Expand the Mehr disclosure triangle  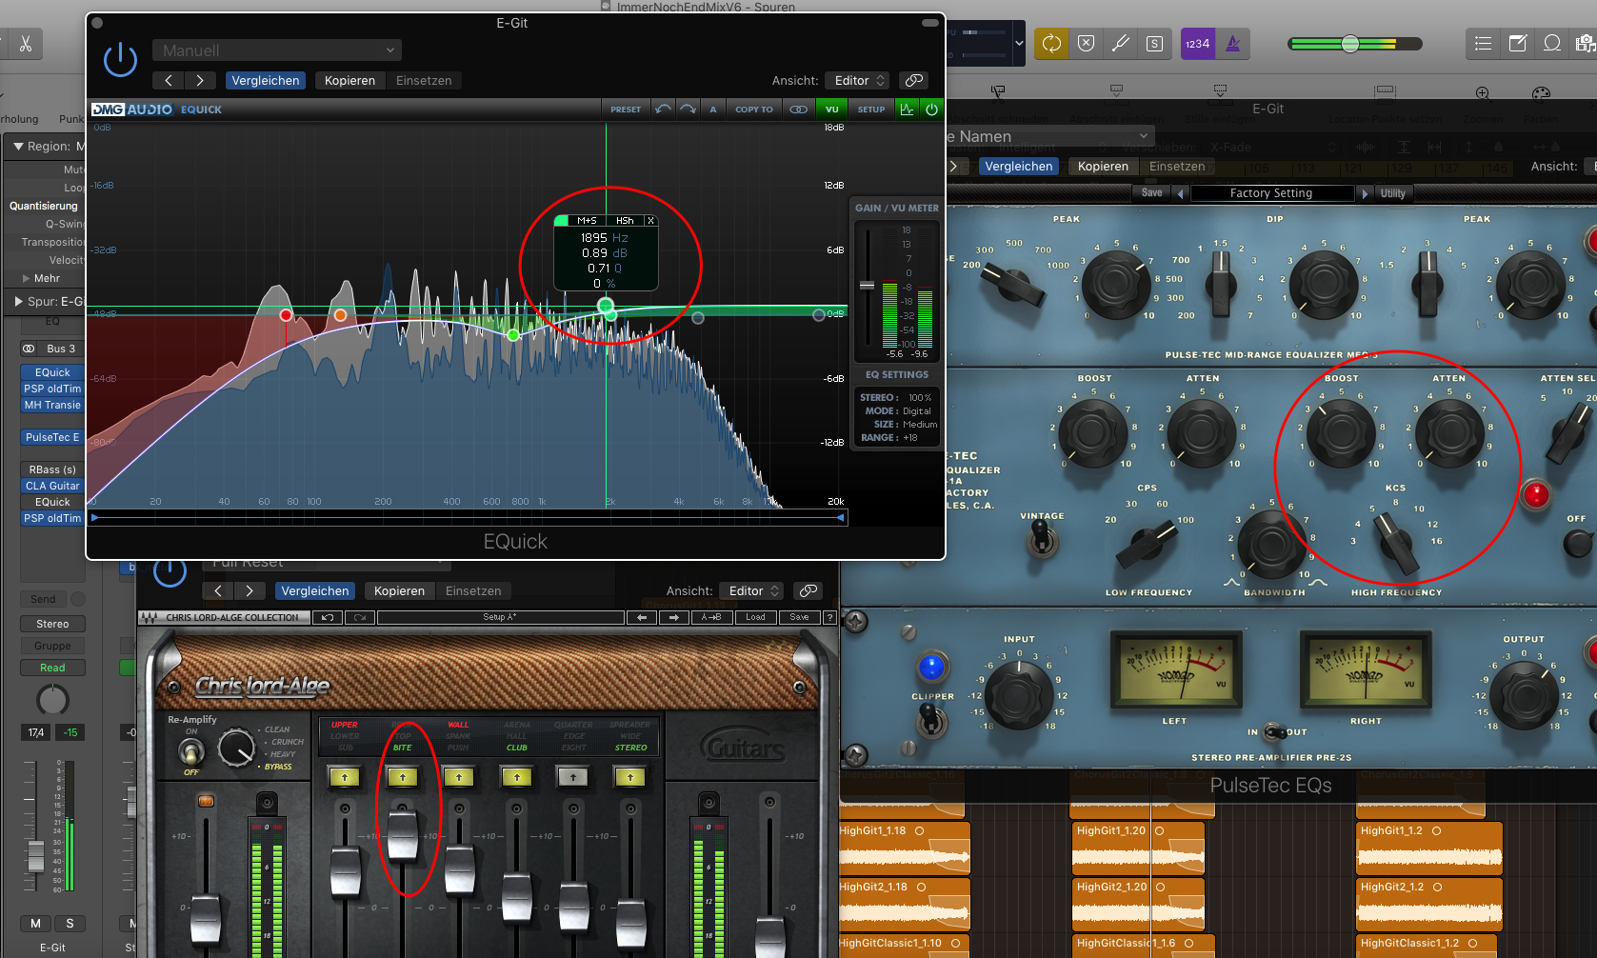[26, 278]
